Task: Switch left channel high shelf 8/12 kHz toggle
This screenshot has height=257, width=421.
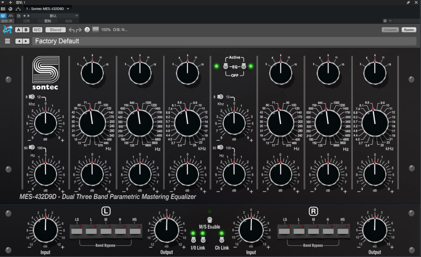Action: click(32, 97)
